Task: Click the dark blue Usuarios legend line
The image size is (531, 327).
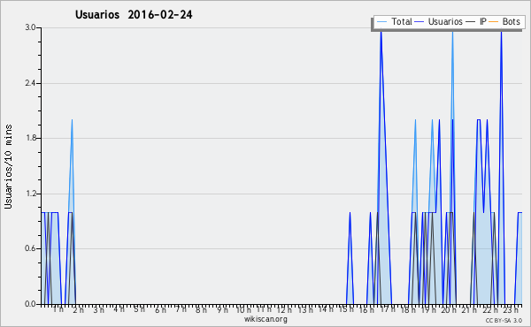Action: click(419, 22)
